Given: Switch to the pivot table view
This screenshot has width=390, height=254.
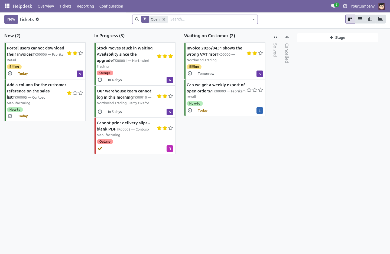Looking at the screenshot, I should pos(370,19).
